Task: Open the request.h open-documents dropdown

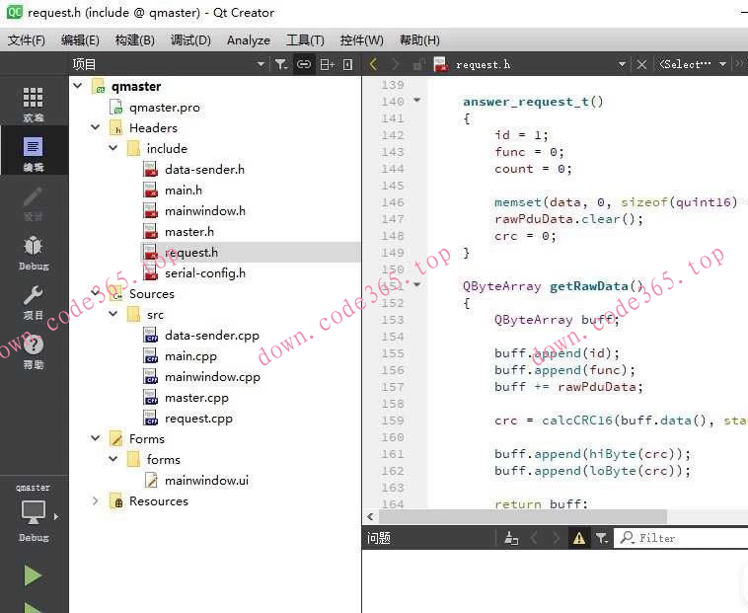Action: point(621,64)
